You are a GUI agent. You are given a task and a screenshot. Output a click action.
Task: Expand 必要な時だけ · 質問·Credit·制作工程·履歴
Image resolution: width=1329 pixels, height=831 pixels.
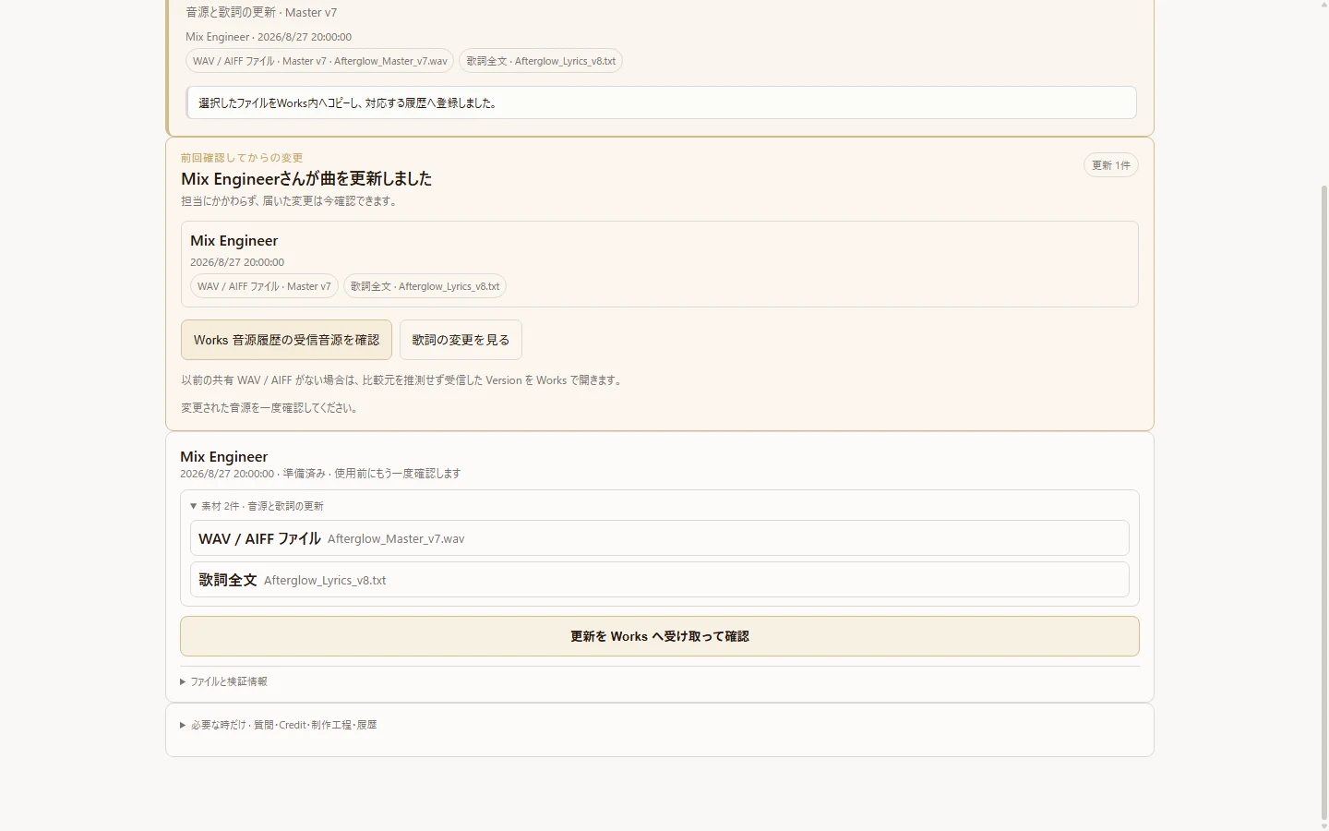(279, 725)
